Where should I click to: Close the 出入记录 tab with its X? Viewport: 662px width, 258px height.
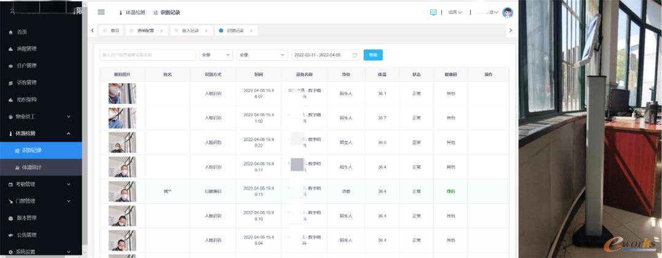[206, 31]
